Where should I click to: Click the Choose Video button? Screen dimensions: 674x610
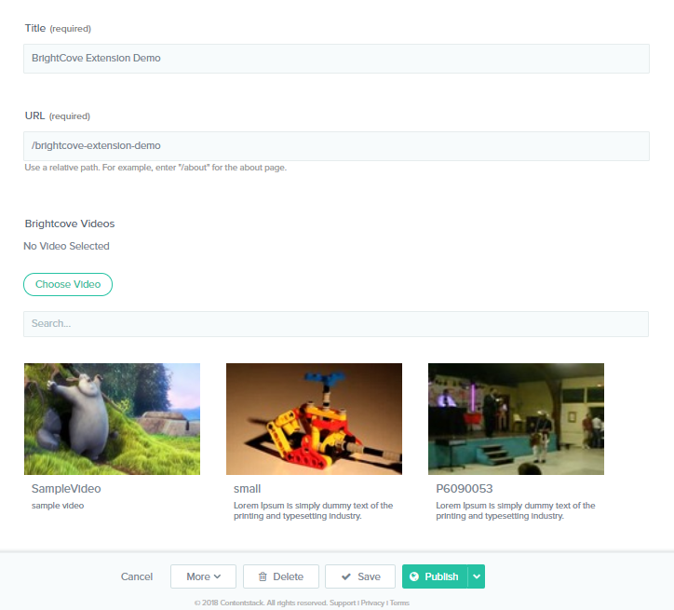pyautogui.click(x=68, y=285)
